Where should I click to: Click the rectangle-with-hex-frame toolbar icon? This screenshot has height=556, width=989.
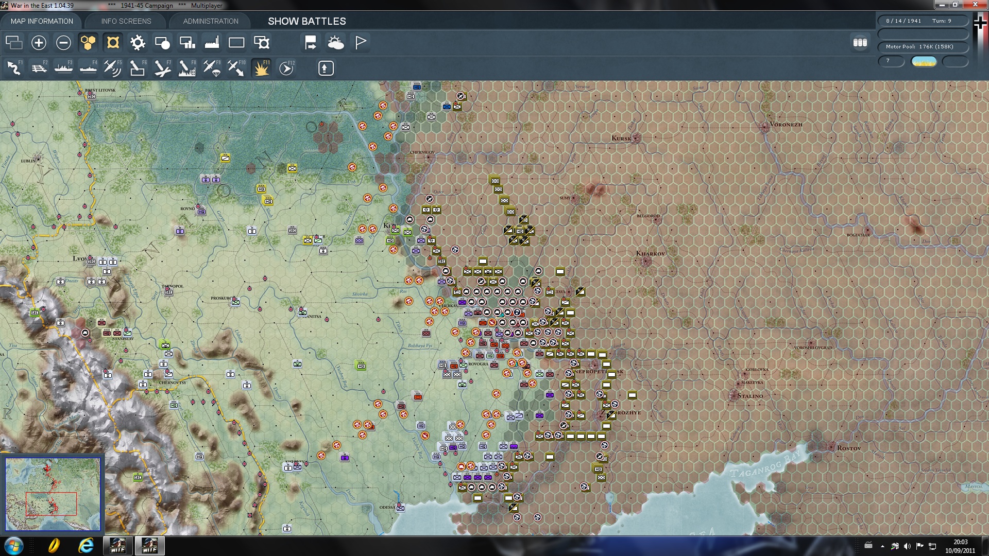click(x=261, y=42)
